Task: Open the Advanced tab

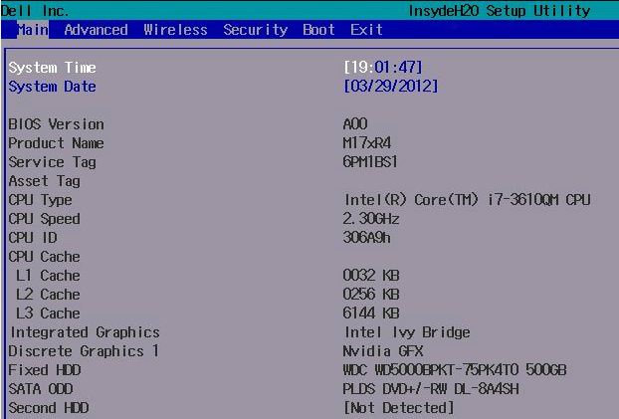Action: point(96,30)
